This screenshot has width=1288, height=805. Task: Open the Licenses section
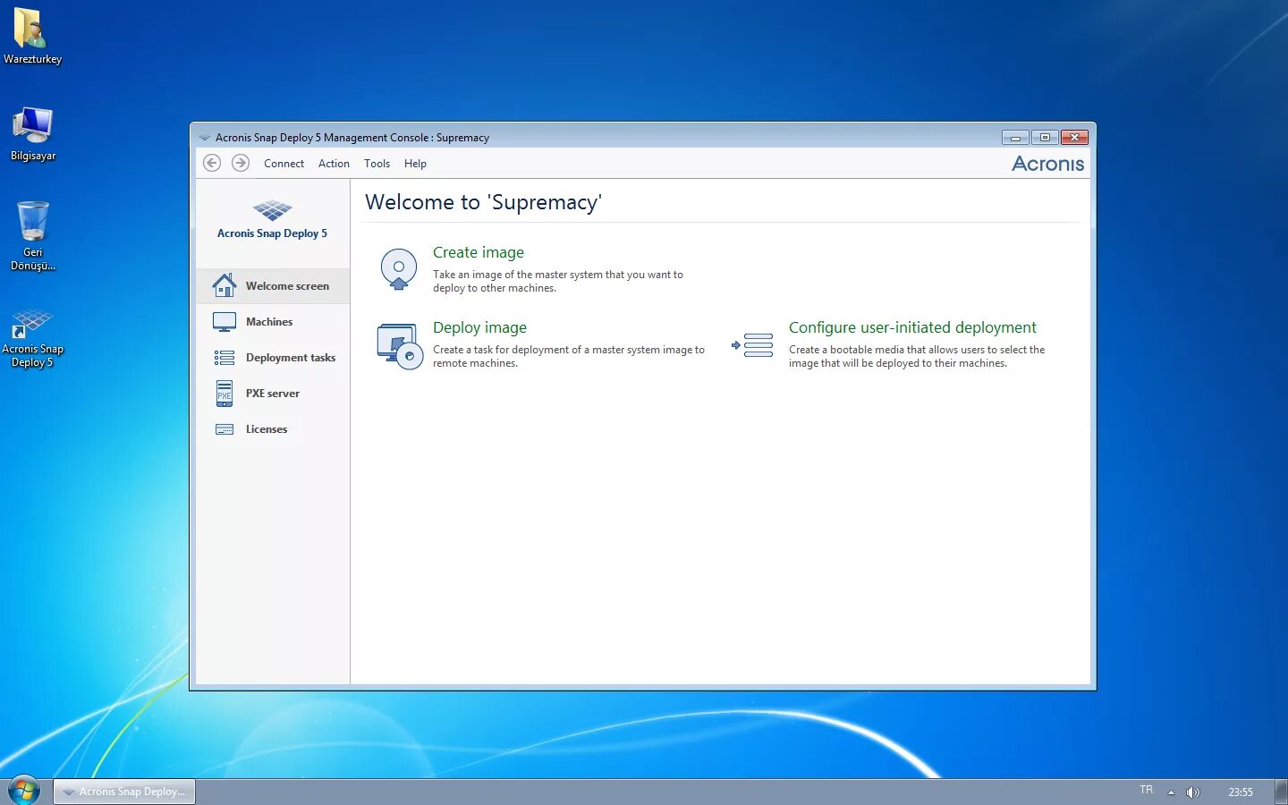[x=273, y=429]
